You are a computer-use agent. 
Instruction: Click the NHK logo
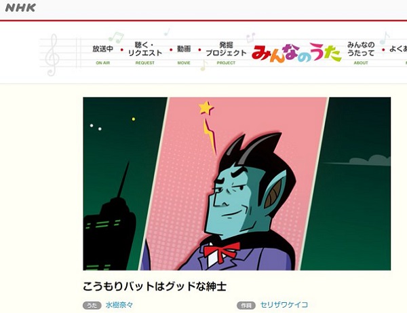click(x=20, y=7)
